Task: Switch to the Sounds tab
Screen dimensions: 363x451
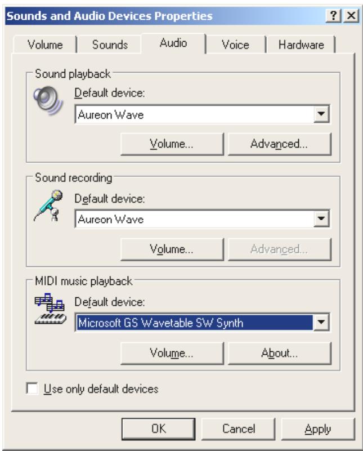Action: tap(110, 44)
